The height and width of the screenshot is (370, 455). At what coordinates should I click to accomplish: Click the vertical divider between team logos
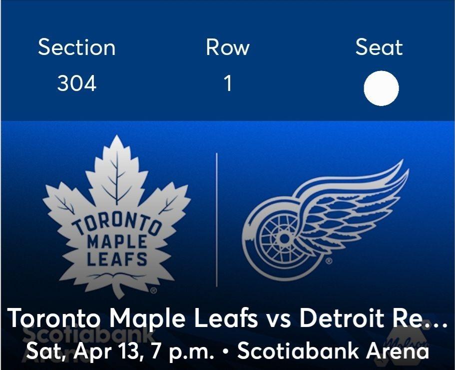click(217, 220)
